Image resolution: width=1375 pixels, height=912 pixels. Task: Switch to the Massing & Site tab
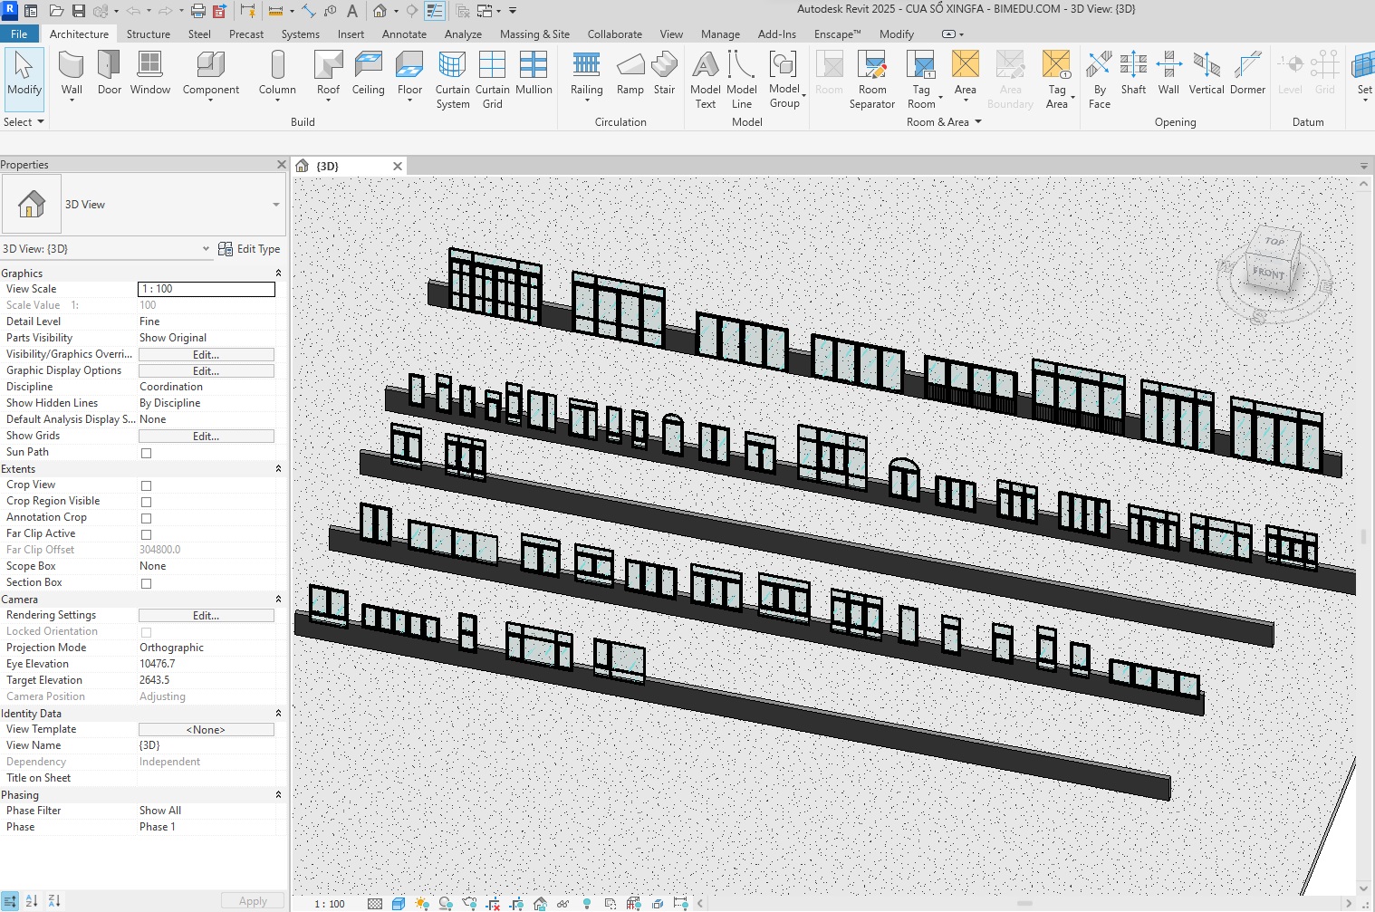(534, 34)
